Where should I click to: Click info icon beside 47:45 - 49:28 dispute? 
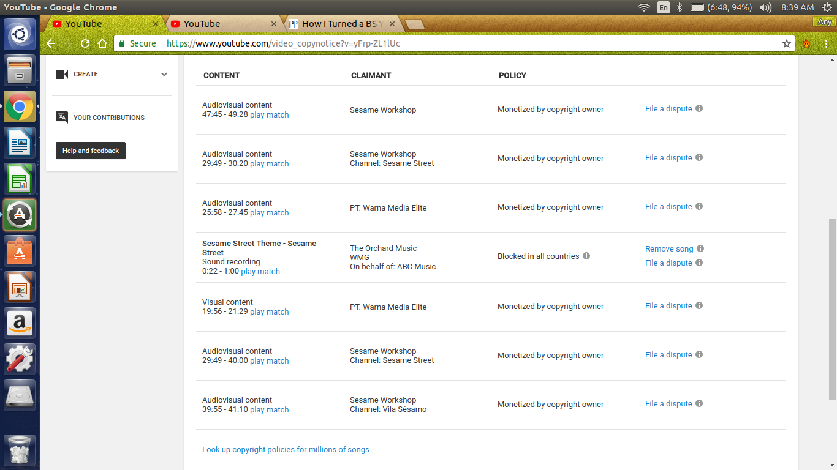tap(699, 108)
